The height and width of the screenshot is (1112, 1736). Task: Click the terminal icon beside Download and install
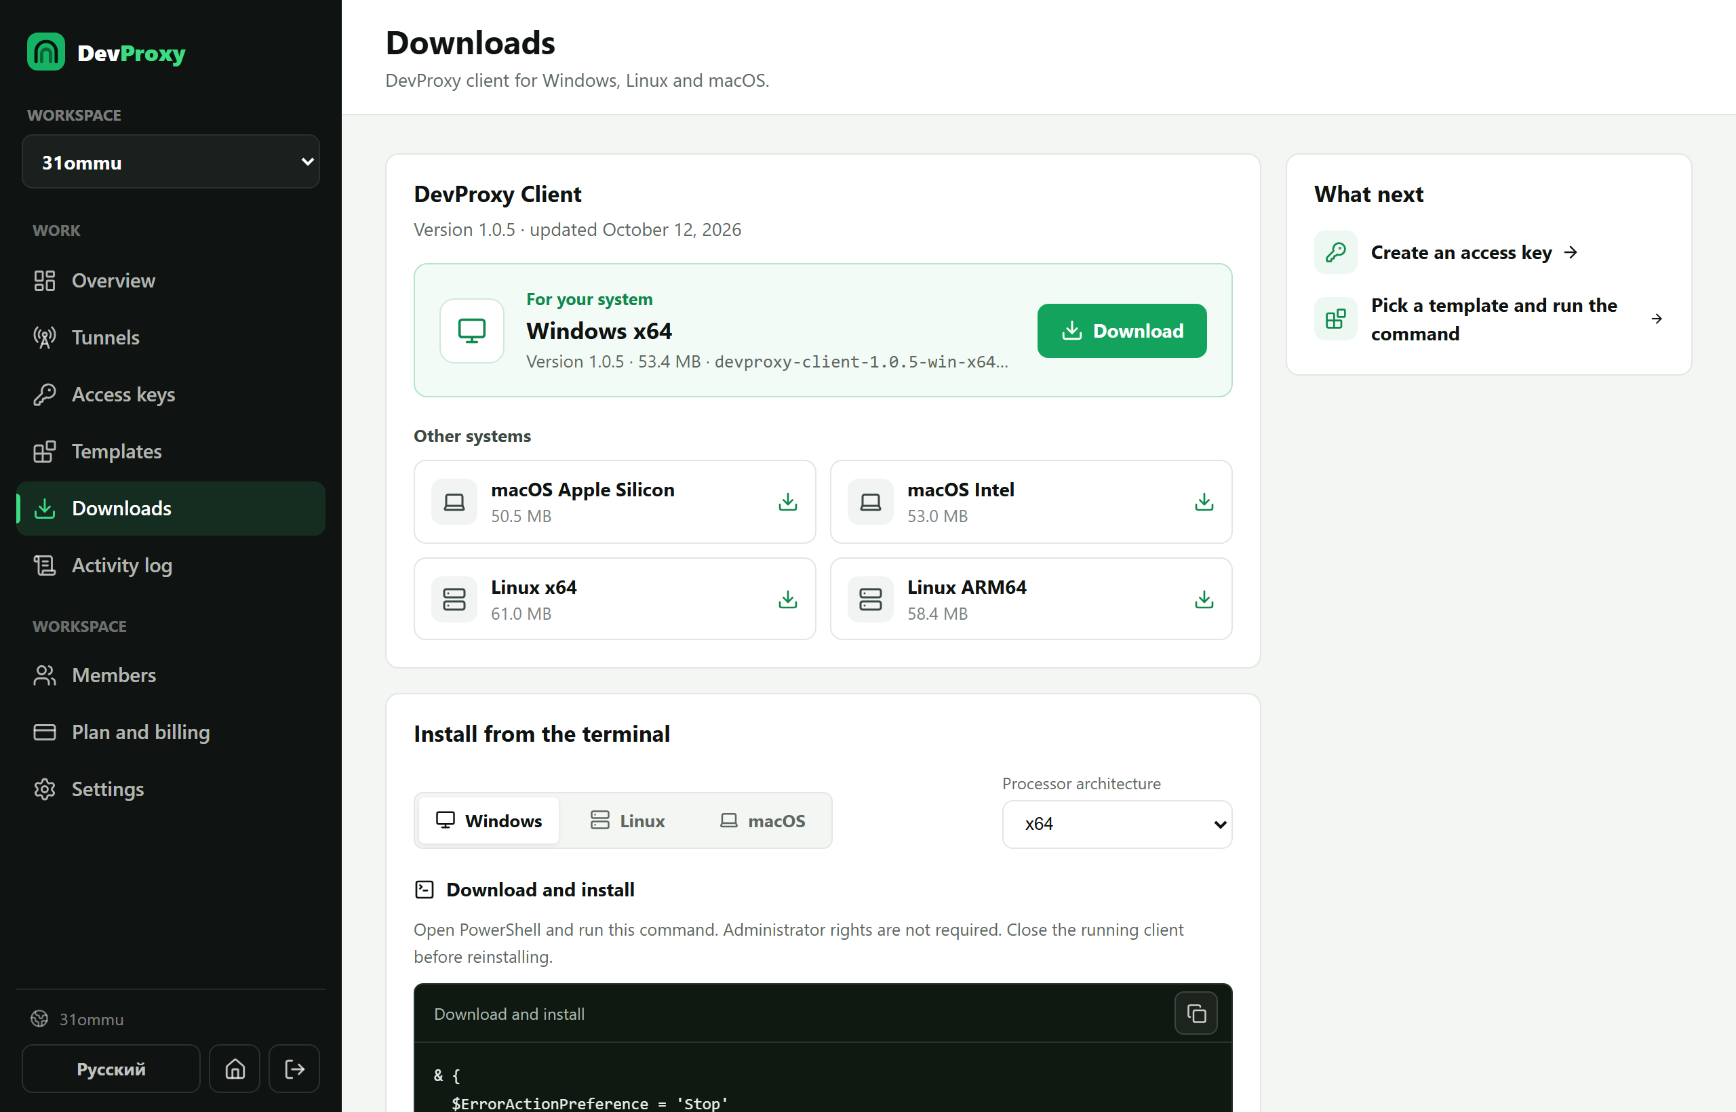(x=425, y=890)
